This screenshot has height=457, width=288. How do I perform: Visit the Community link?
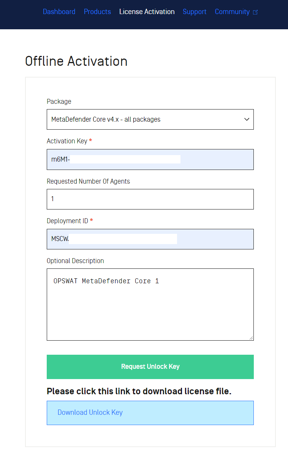coord(232,12)
